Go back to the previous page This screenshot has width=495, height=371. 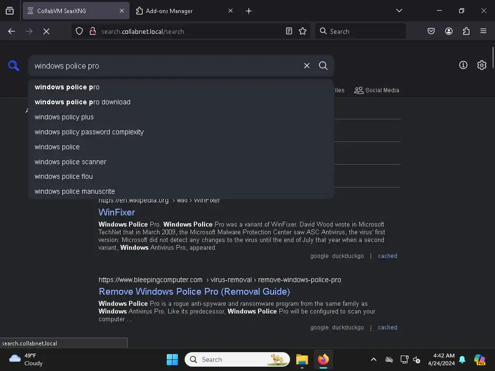click(x=12, y=31)
